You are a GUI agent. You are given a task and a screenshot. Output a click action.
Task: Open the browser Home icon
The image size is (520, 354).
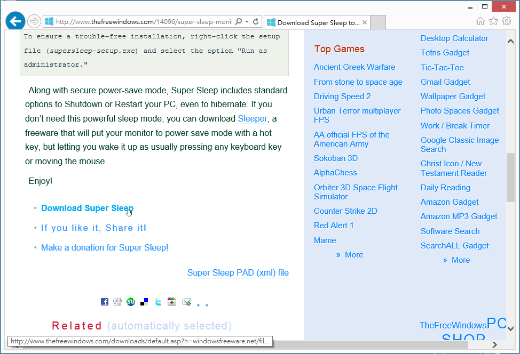pyautogui.click(x=480, y=21)
